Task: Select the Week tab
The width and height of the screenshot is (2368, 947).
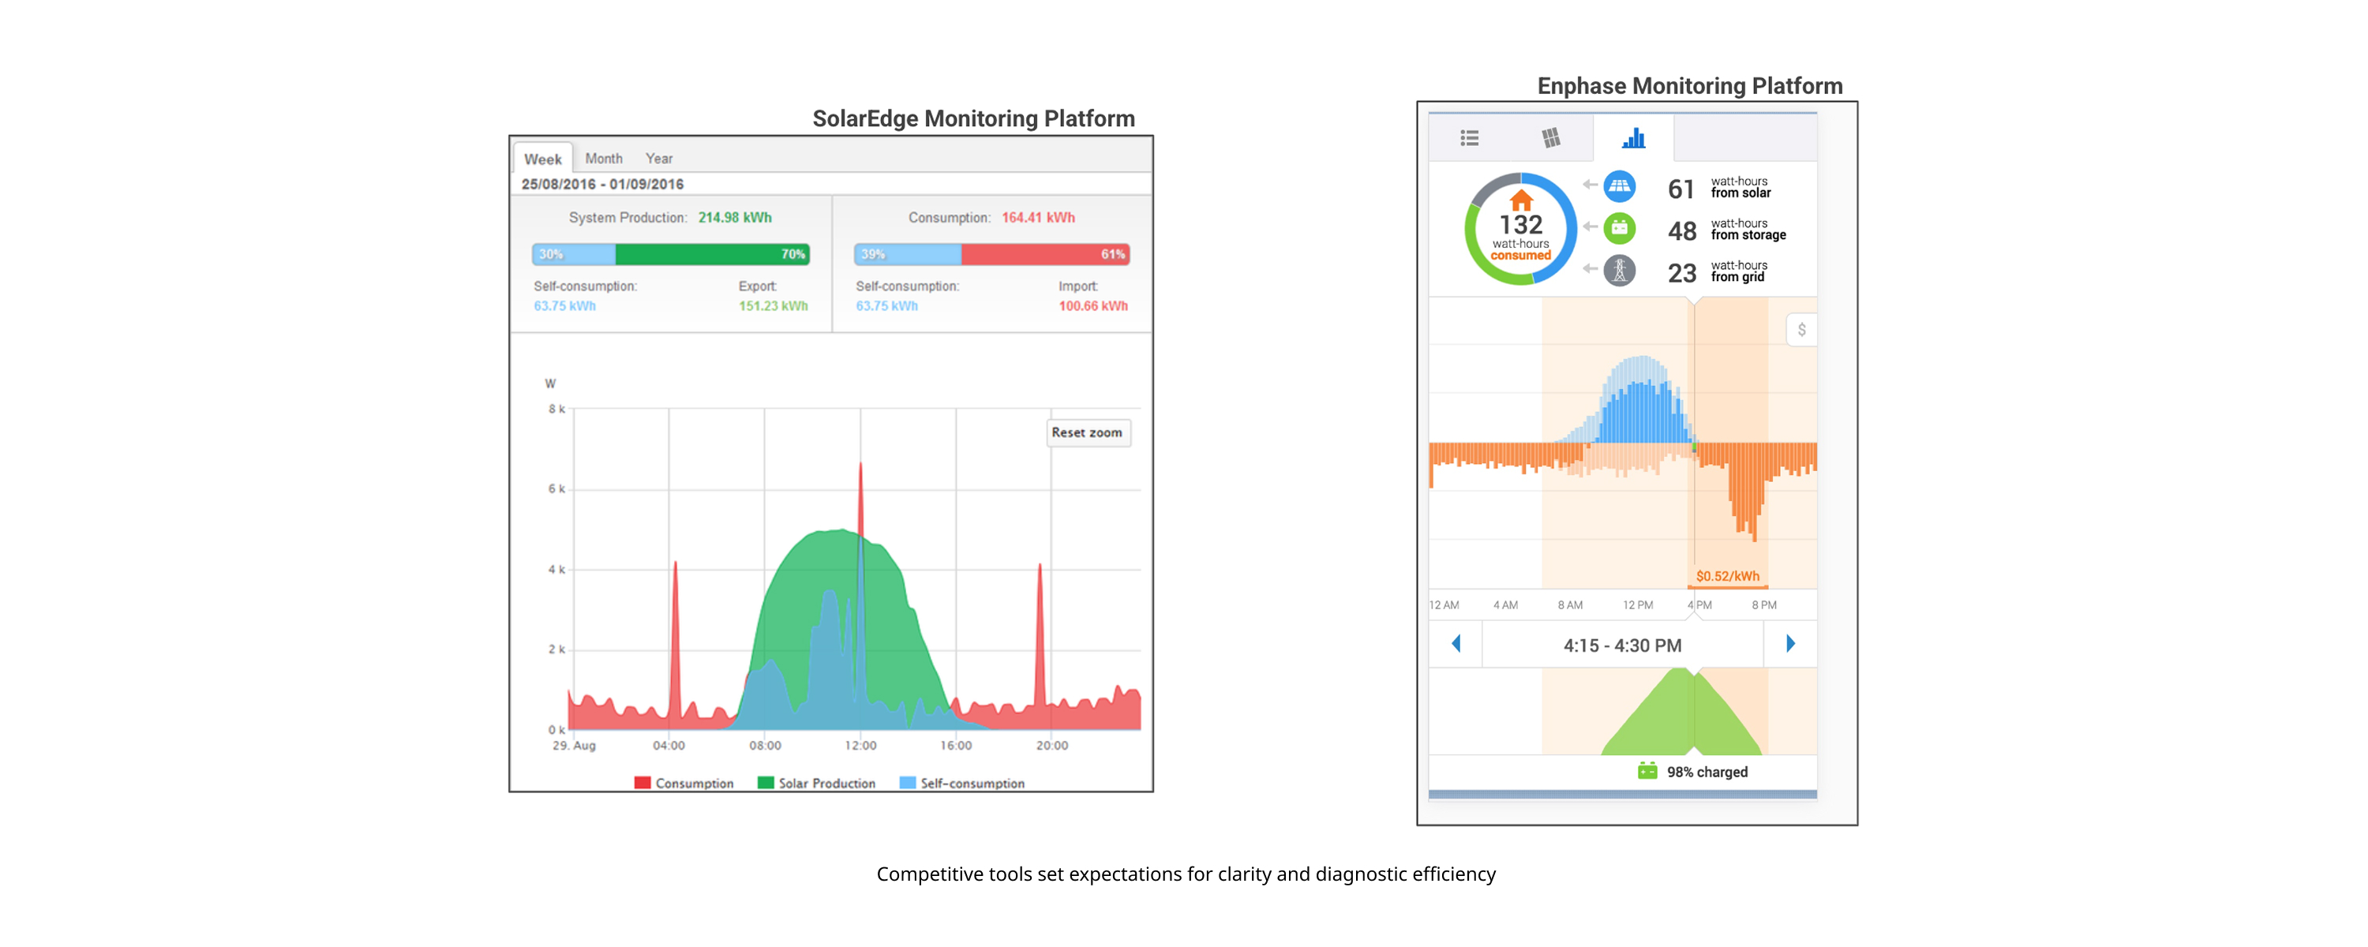Action: [x=542, y=159]
